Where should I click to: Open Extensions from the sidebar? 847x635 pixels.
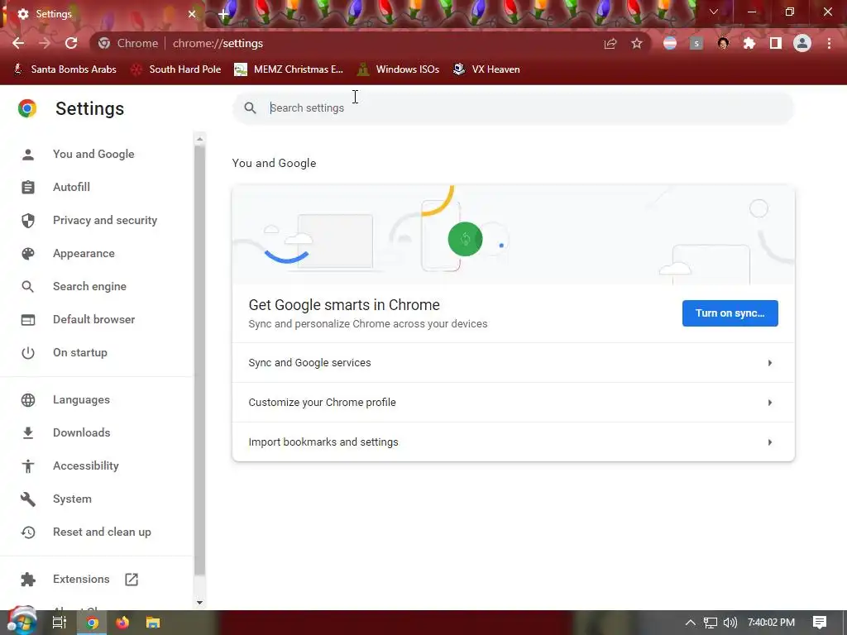81,579
